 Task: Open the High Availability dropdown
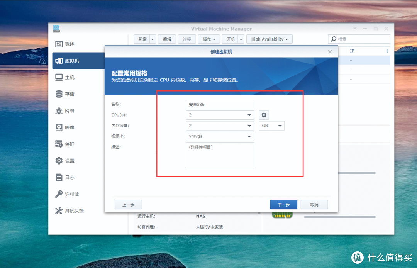(x=270, y=39)
